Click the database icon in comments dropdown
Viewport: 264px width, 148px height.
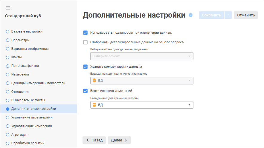click(x=94, y=81)
